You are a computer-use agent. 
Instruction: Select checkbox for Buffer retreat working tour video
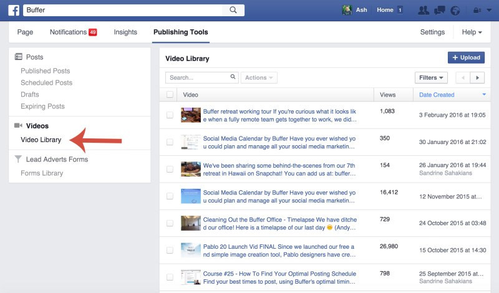(x=170, y=115)
